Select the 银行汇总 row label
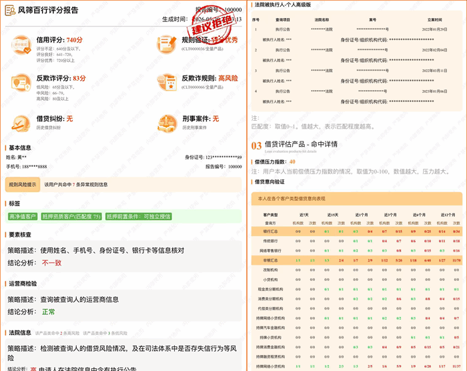Image resolution: width=467 pixels, height=371 pixels. 270,232
